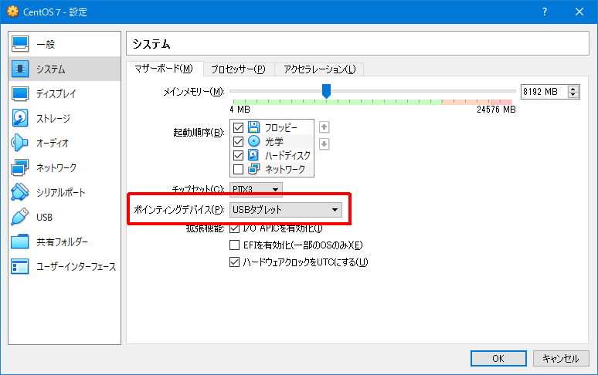Switch to プロセッサー tab
Screen dimensions: 598x375
tap(239, 69)
